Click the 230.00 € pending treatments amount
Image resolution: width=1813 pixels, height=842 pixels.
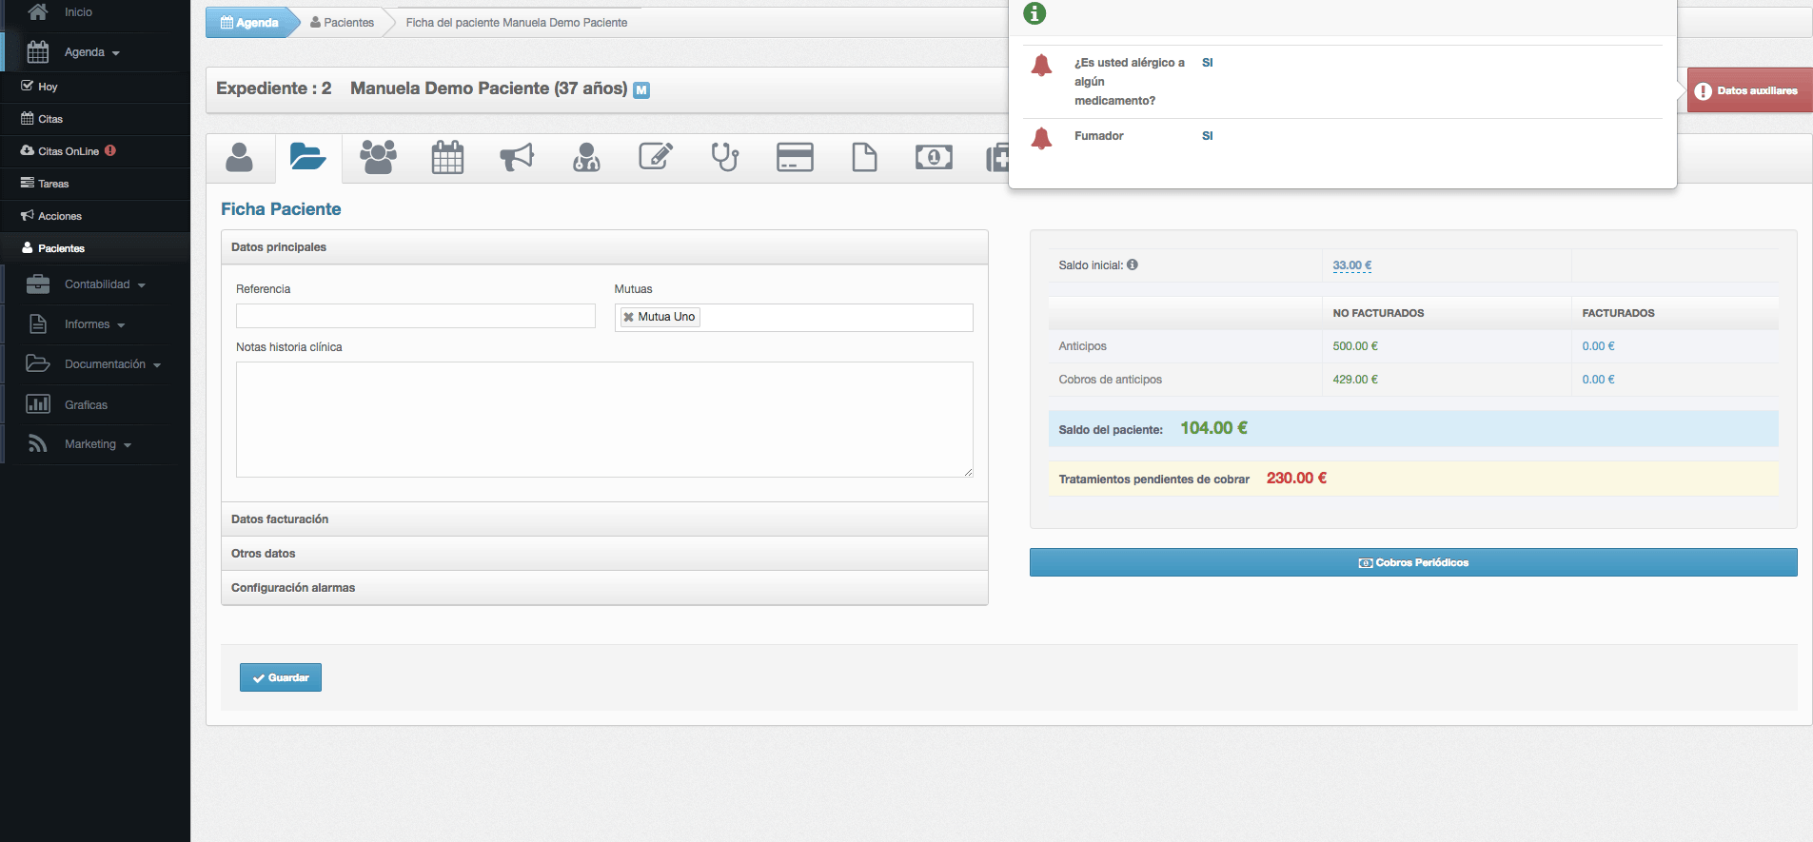tap(1296, 479)
